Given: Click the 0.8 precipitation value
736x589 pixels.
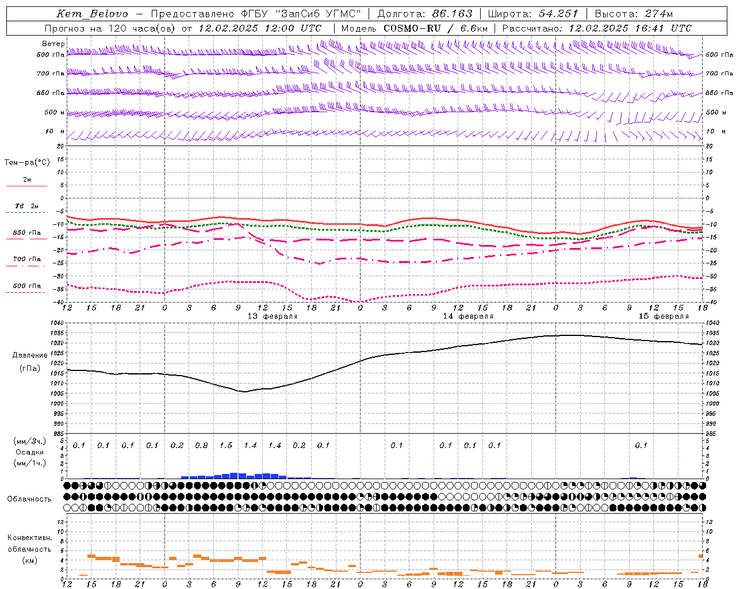Looking at the screenshot, I should pyautogui.click(x=201, y=445).
